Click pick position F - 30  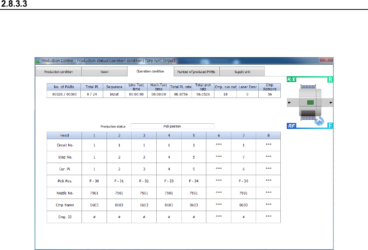click(x=94, y=181)
